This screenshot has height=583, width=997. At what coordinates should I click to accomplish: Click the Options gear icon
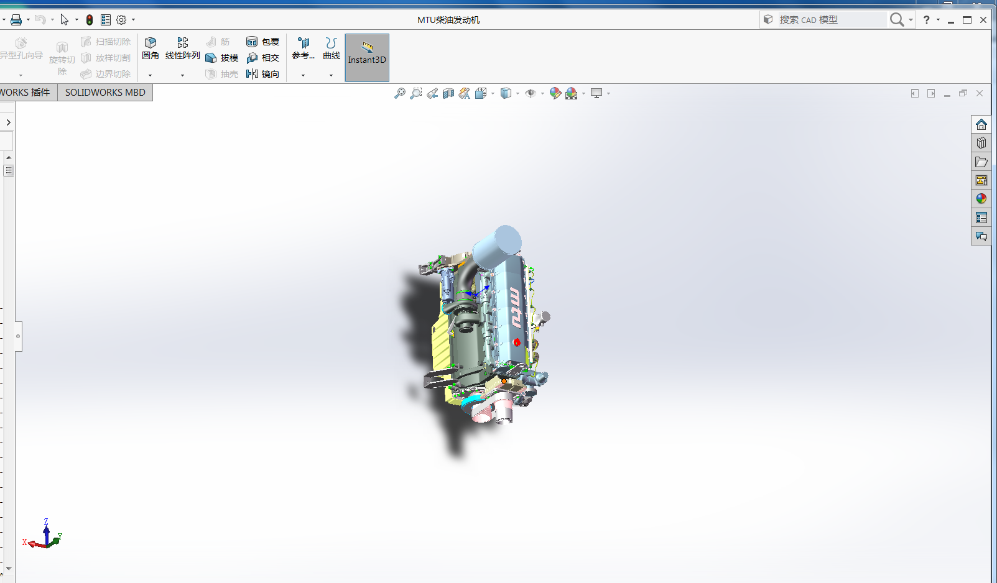(121, 19)
